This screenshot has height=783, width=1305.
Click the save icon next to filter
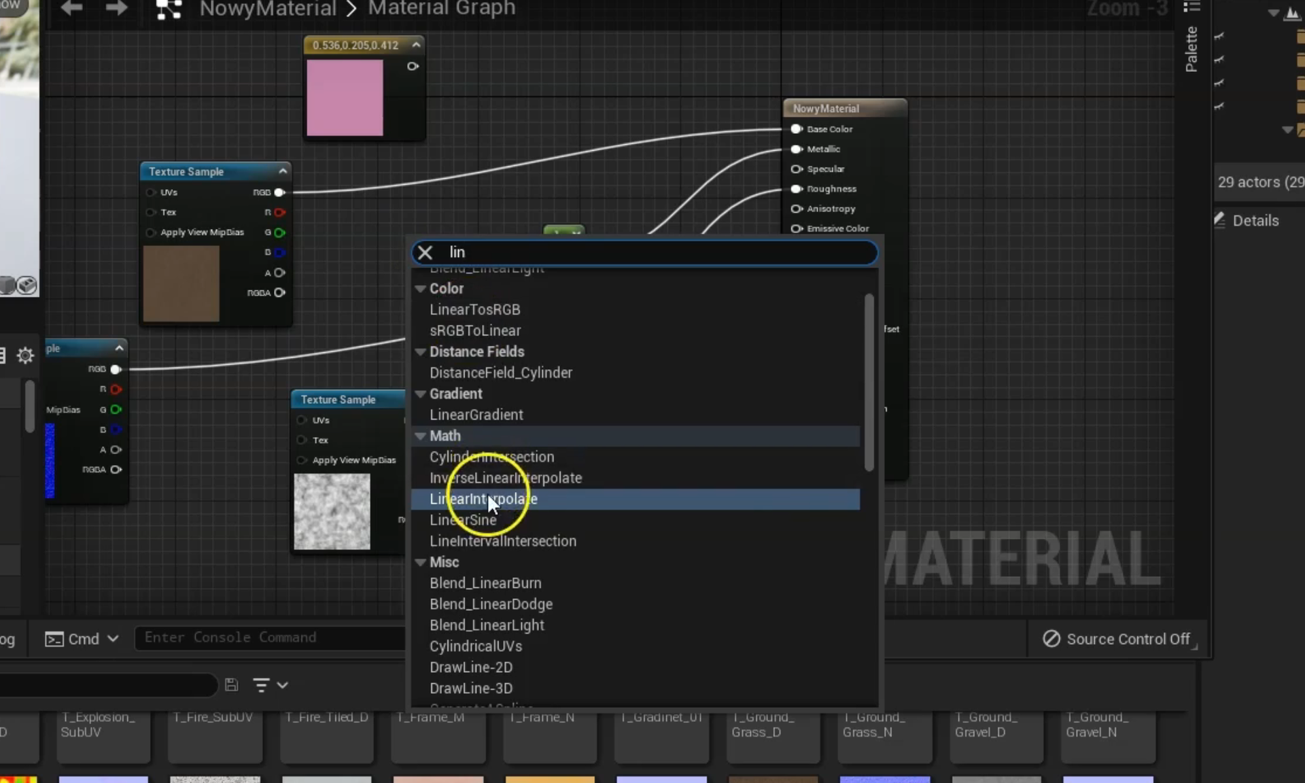pos(231,684)
